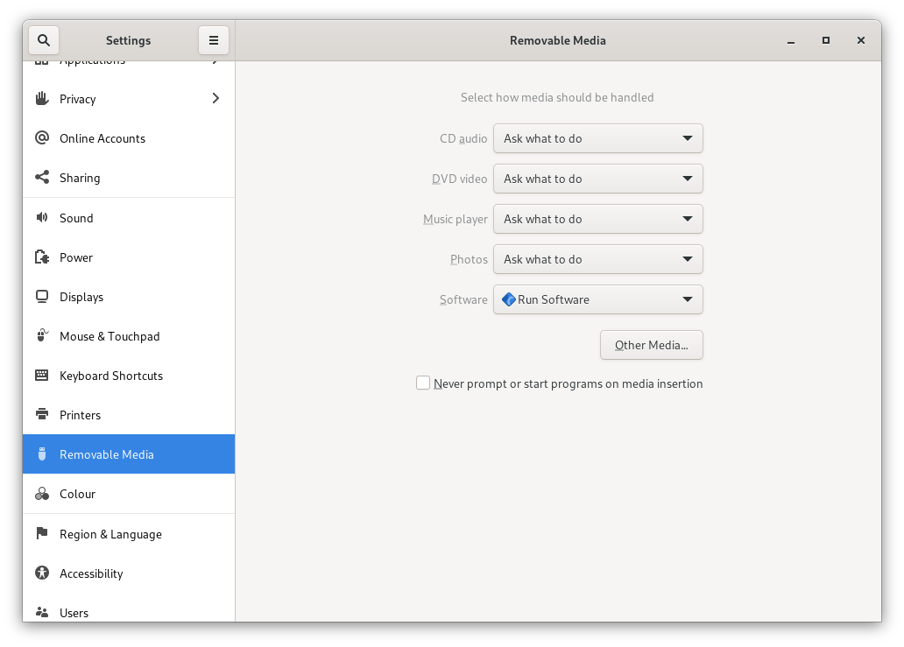Open Keyboard Shortcuts settings

coord(111,376)
